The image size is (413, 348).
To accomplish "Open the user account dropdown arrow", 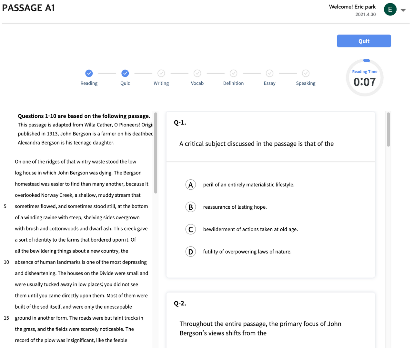I will click(x=403, y=10).
